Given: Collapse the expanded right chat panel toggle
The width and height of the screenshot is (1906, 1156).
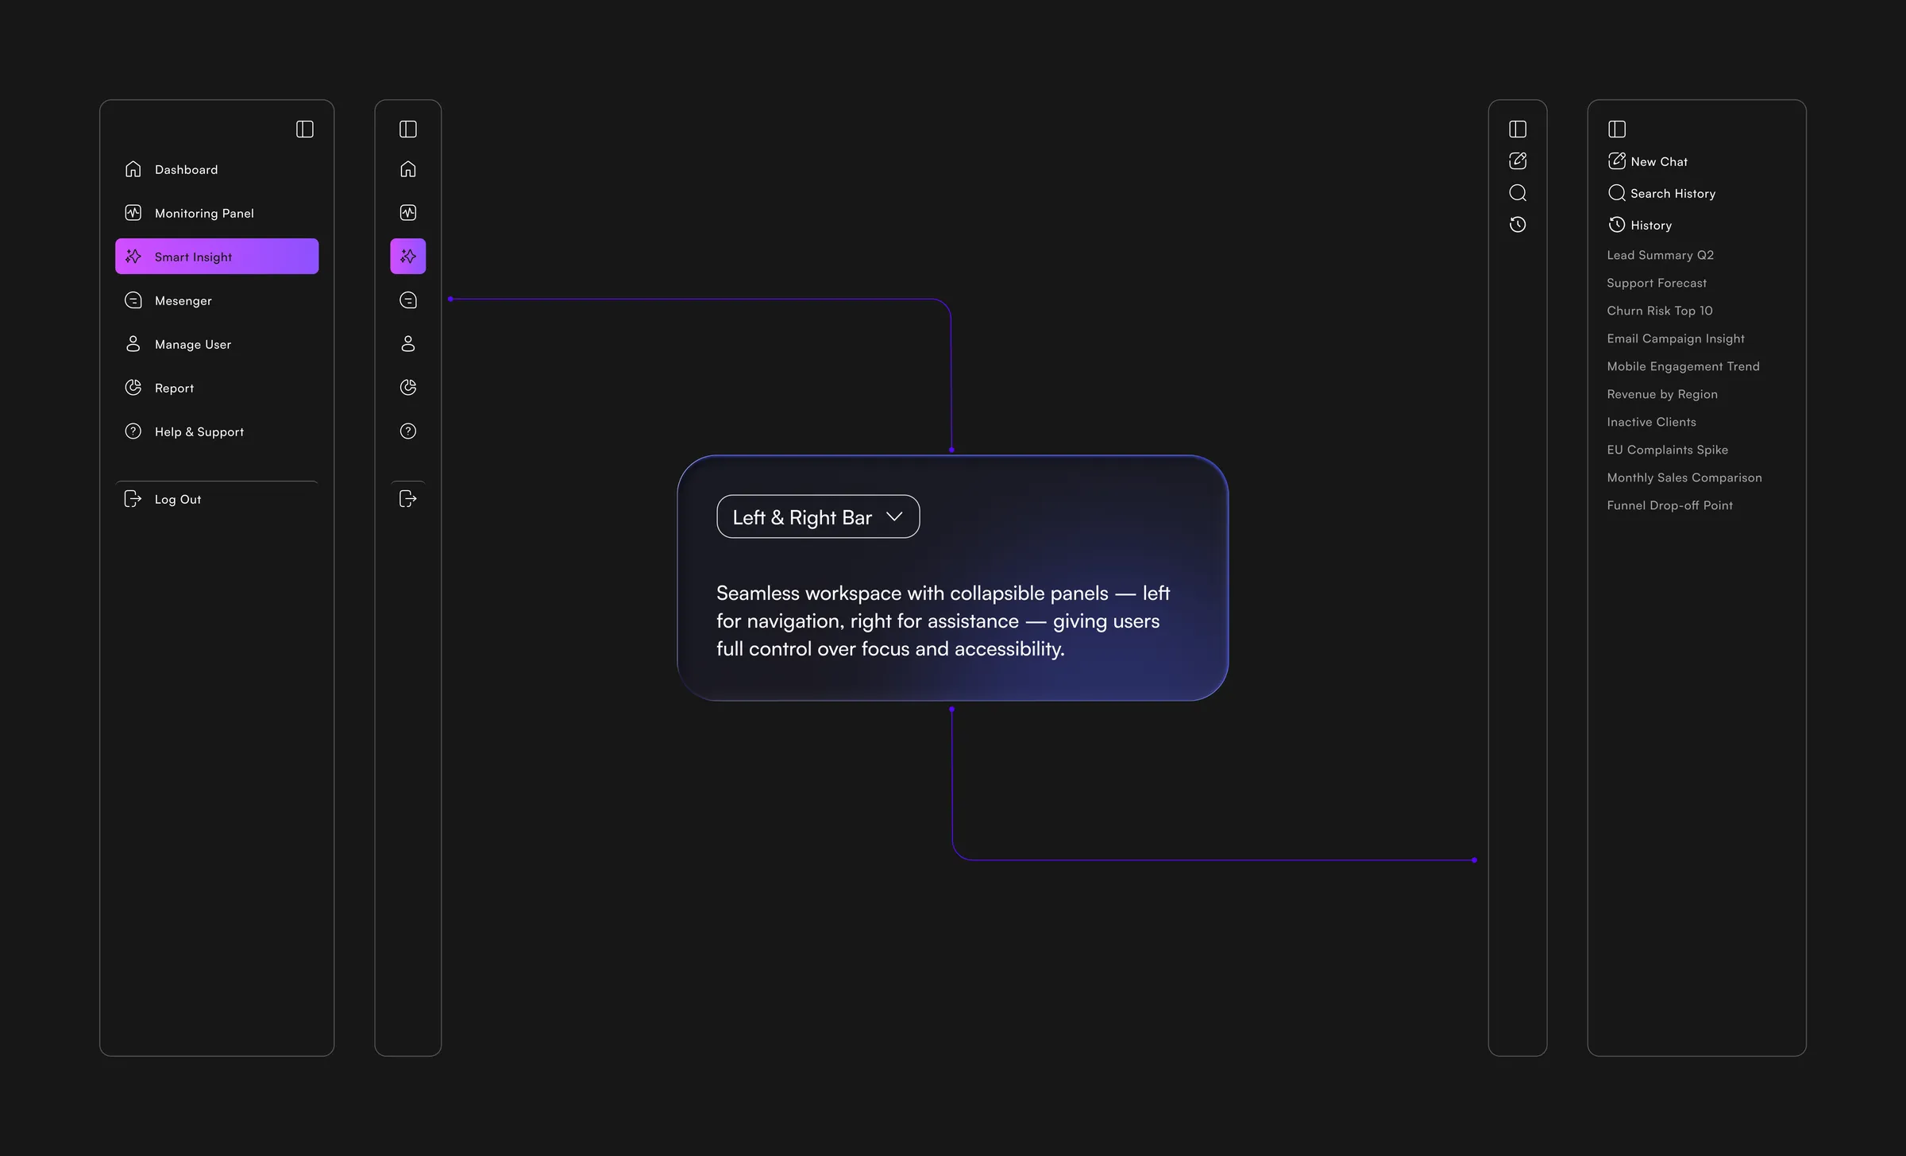Looking at the screenshot, I should [x=1617, y=129].
